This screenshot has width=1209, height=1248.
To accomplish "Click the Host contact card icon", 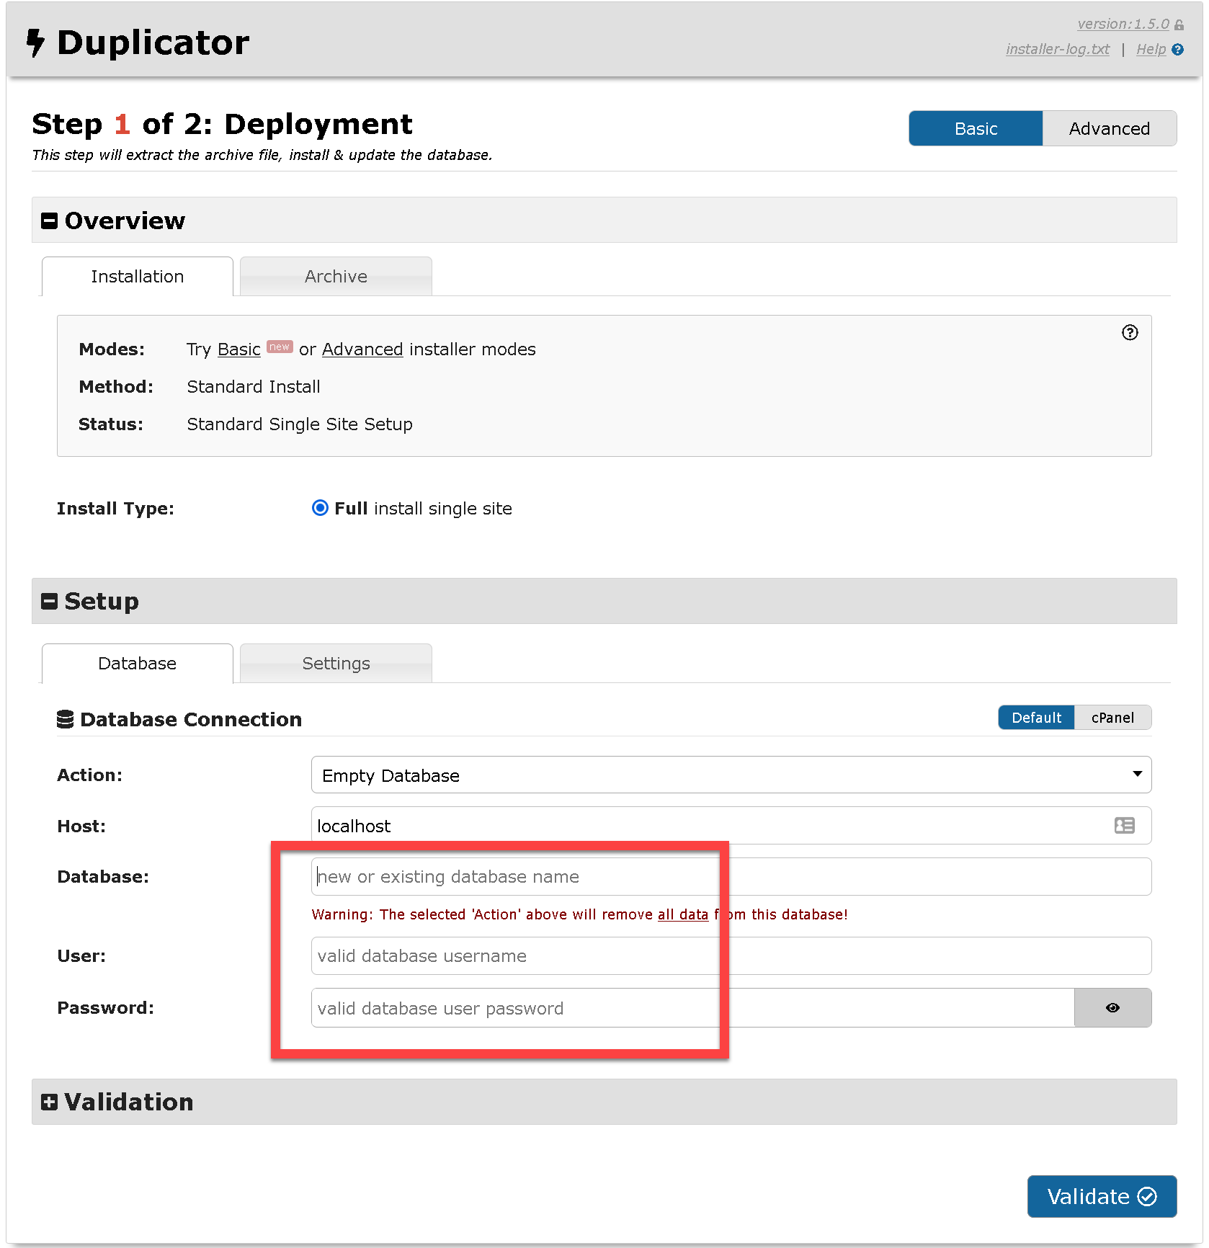I will 1124,826.
